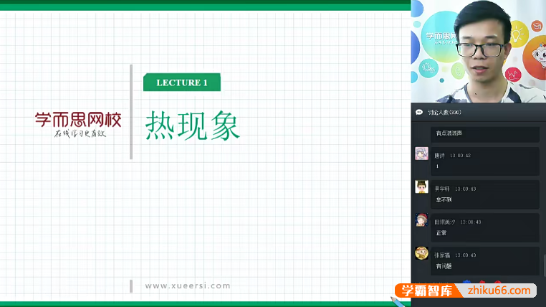
Task: Select the chat message 有问题
Action: tap(444, 266)
